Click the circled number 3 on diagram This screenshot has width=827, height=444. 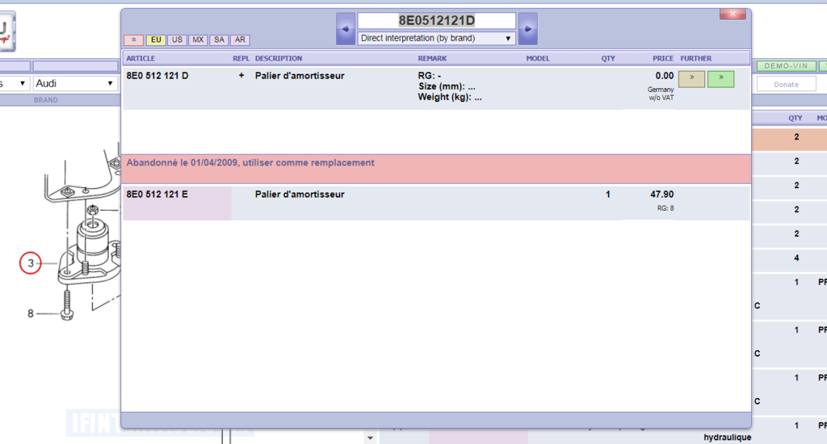point(31,263)
